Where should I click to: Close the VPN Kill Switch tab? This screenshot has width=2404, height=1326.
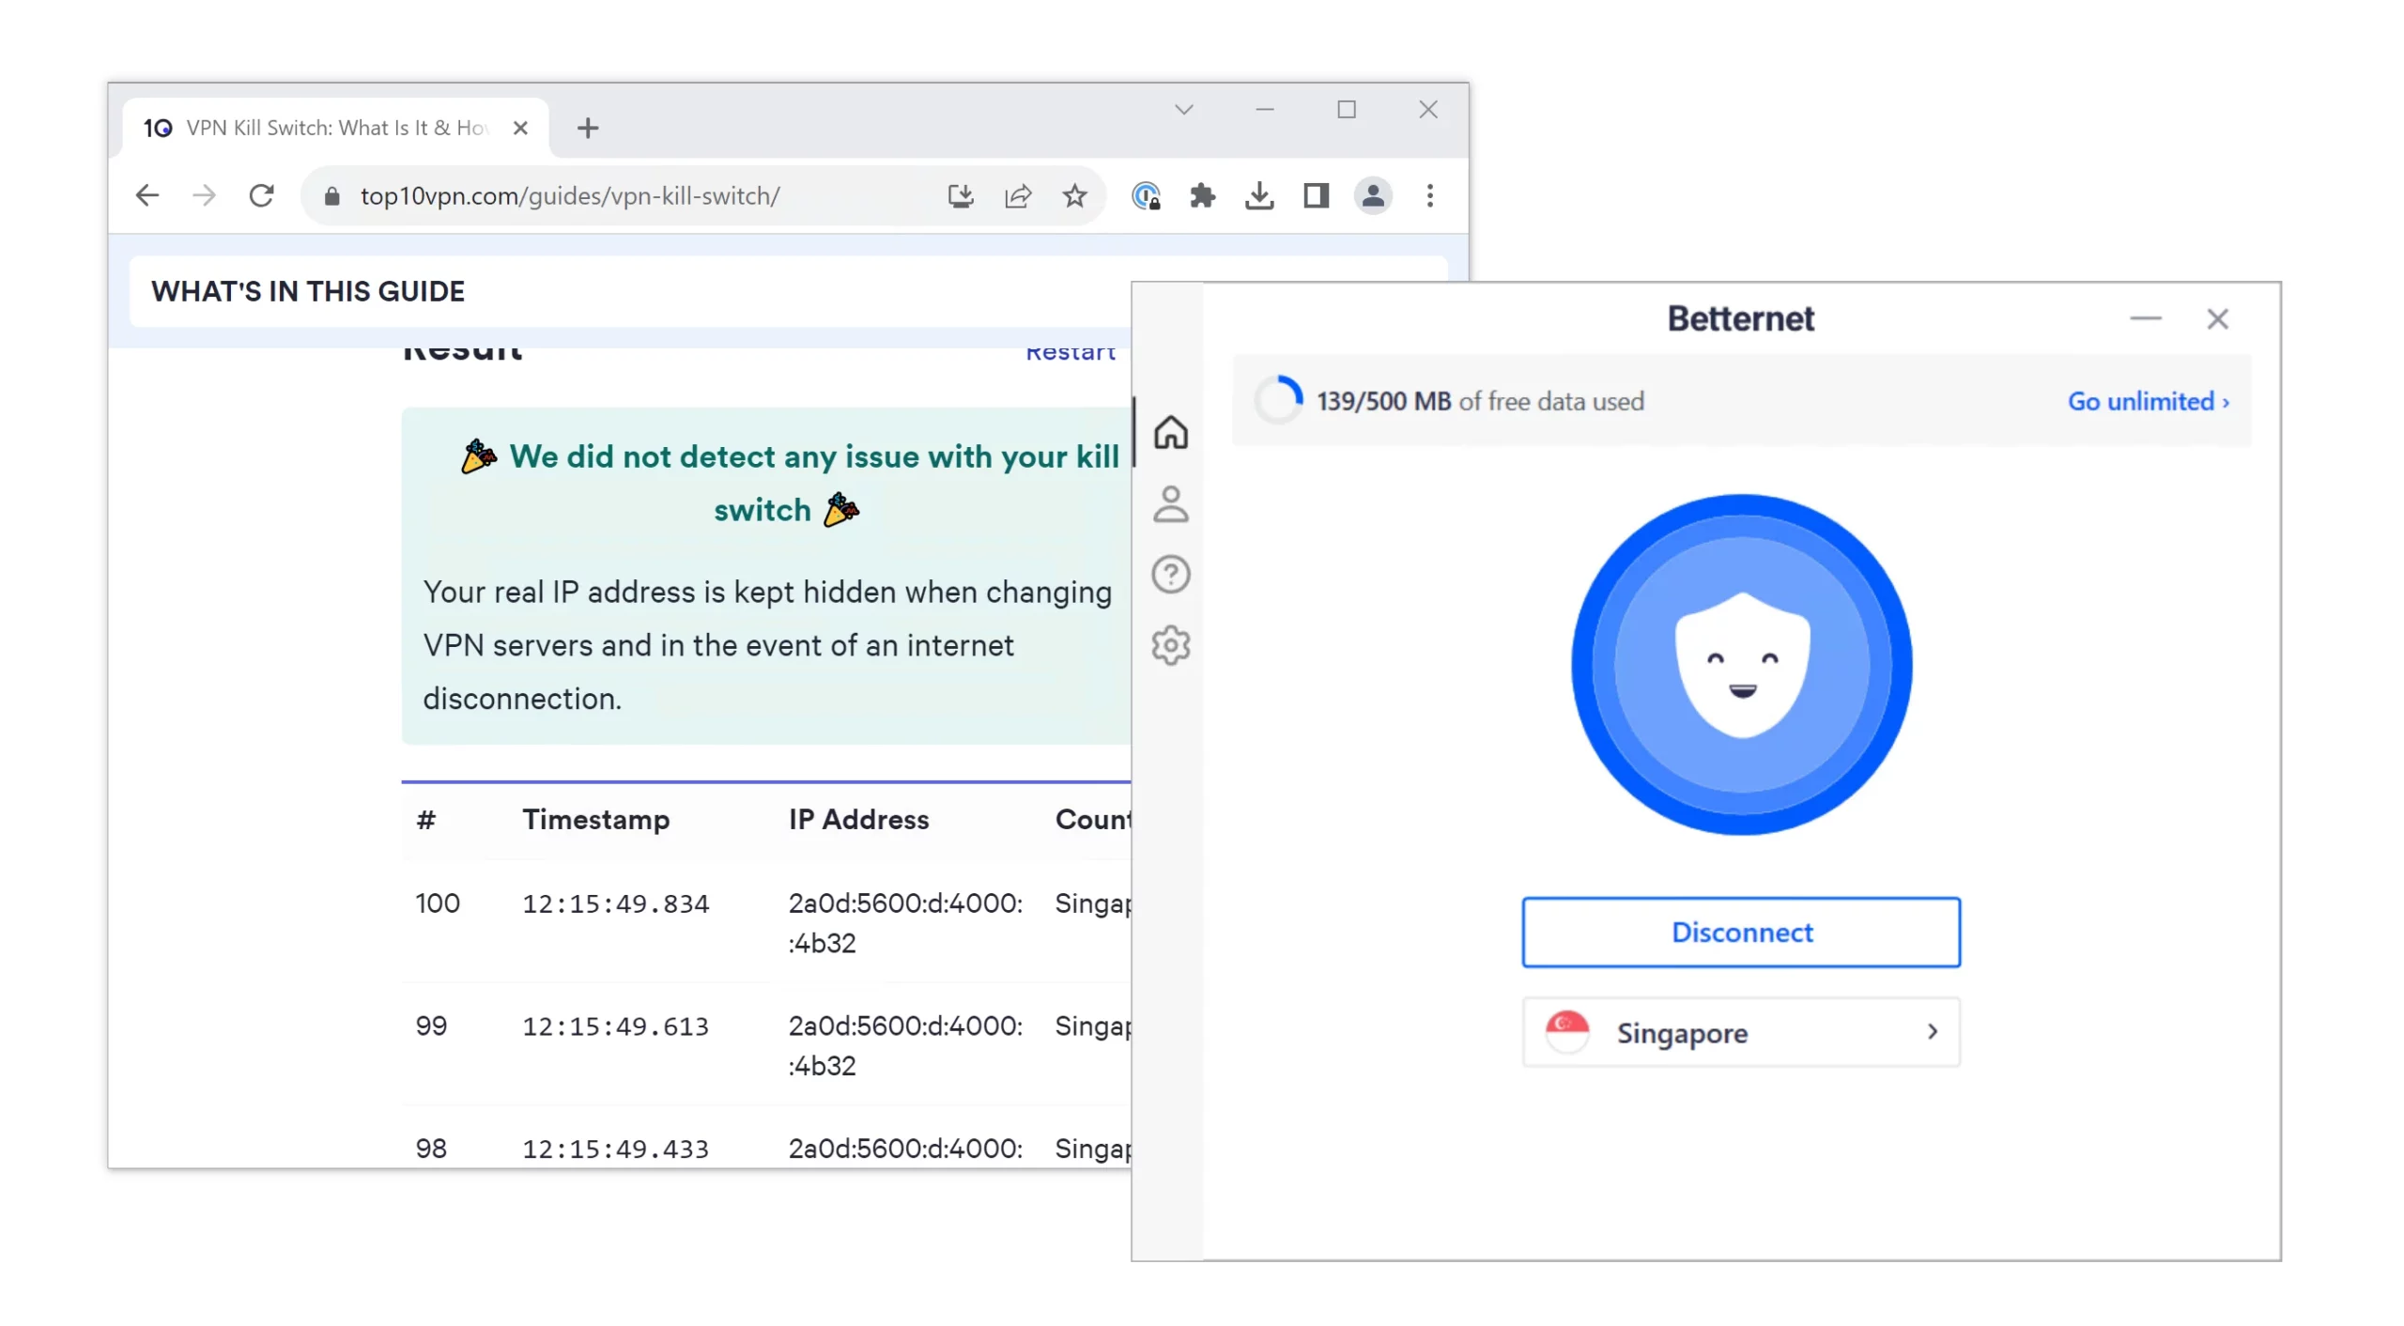[x=520, y=128]
